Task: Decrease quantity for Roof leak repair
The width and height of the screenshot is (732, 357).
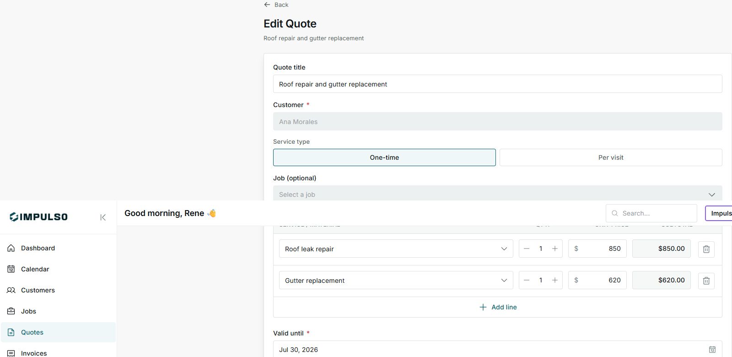Action: 527,249
